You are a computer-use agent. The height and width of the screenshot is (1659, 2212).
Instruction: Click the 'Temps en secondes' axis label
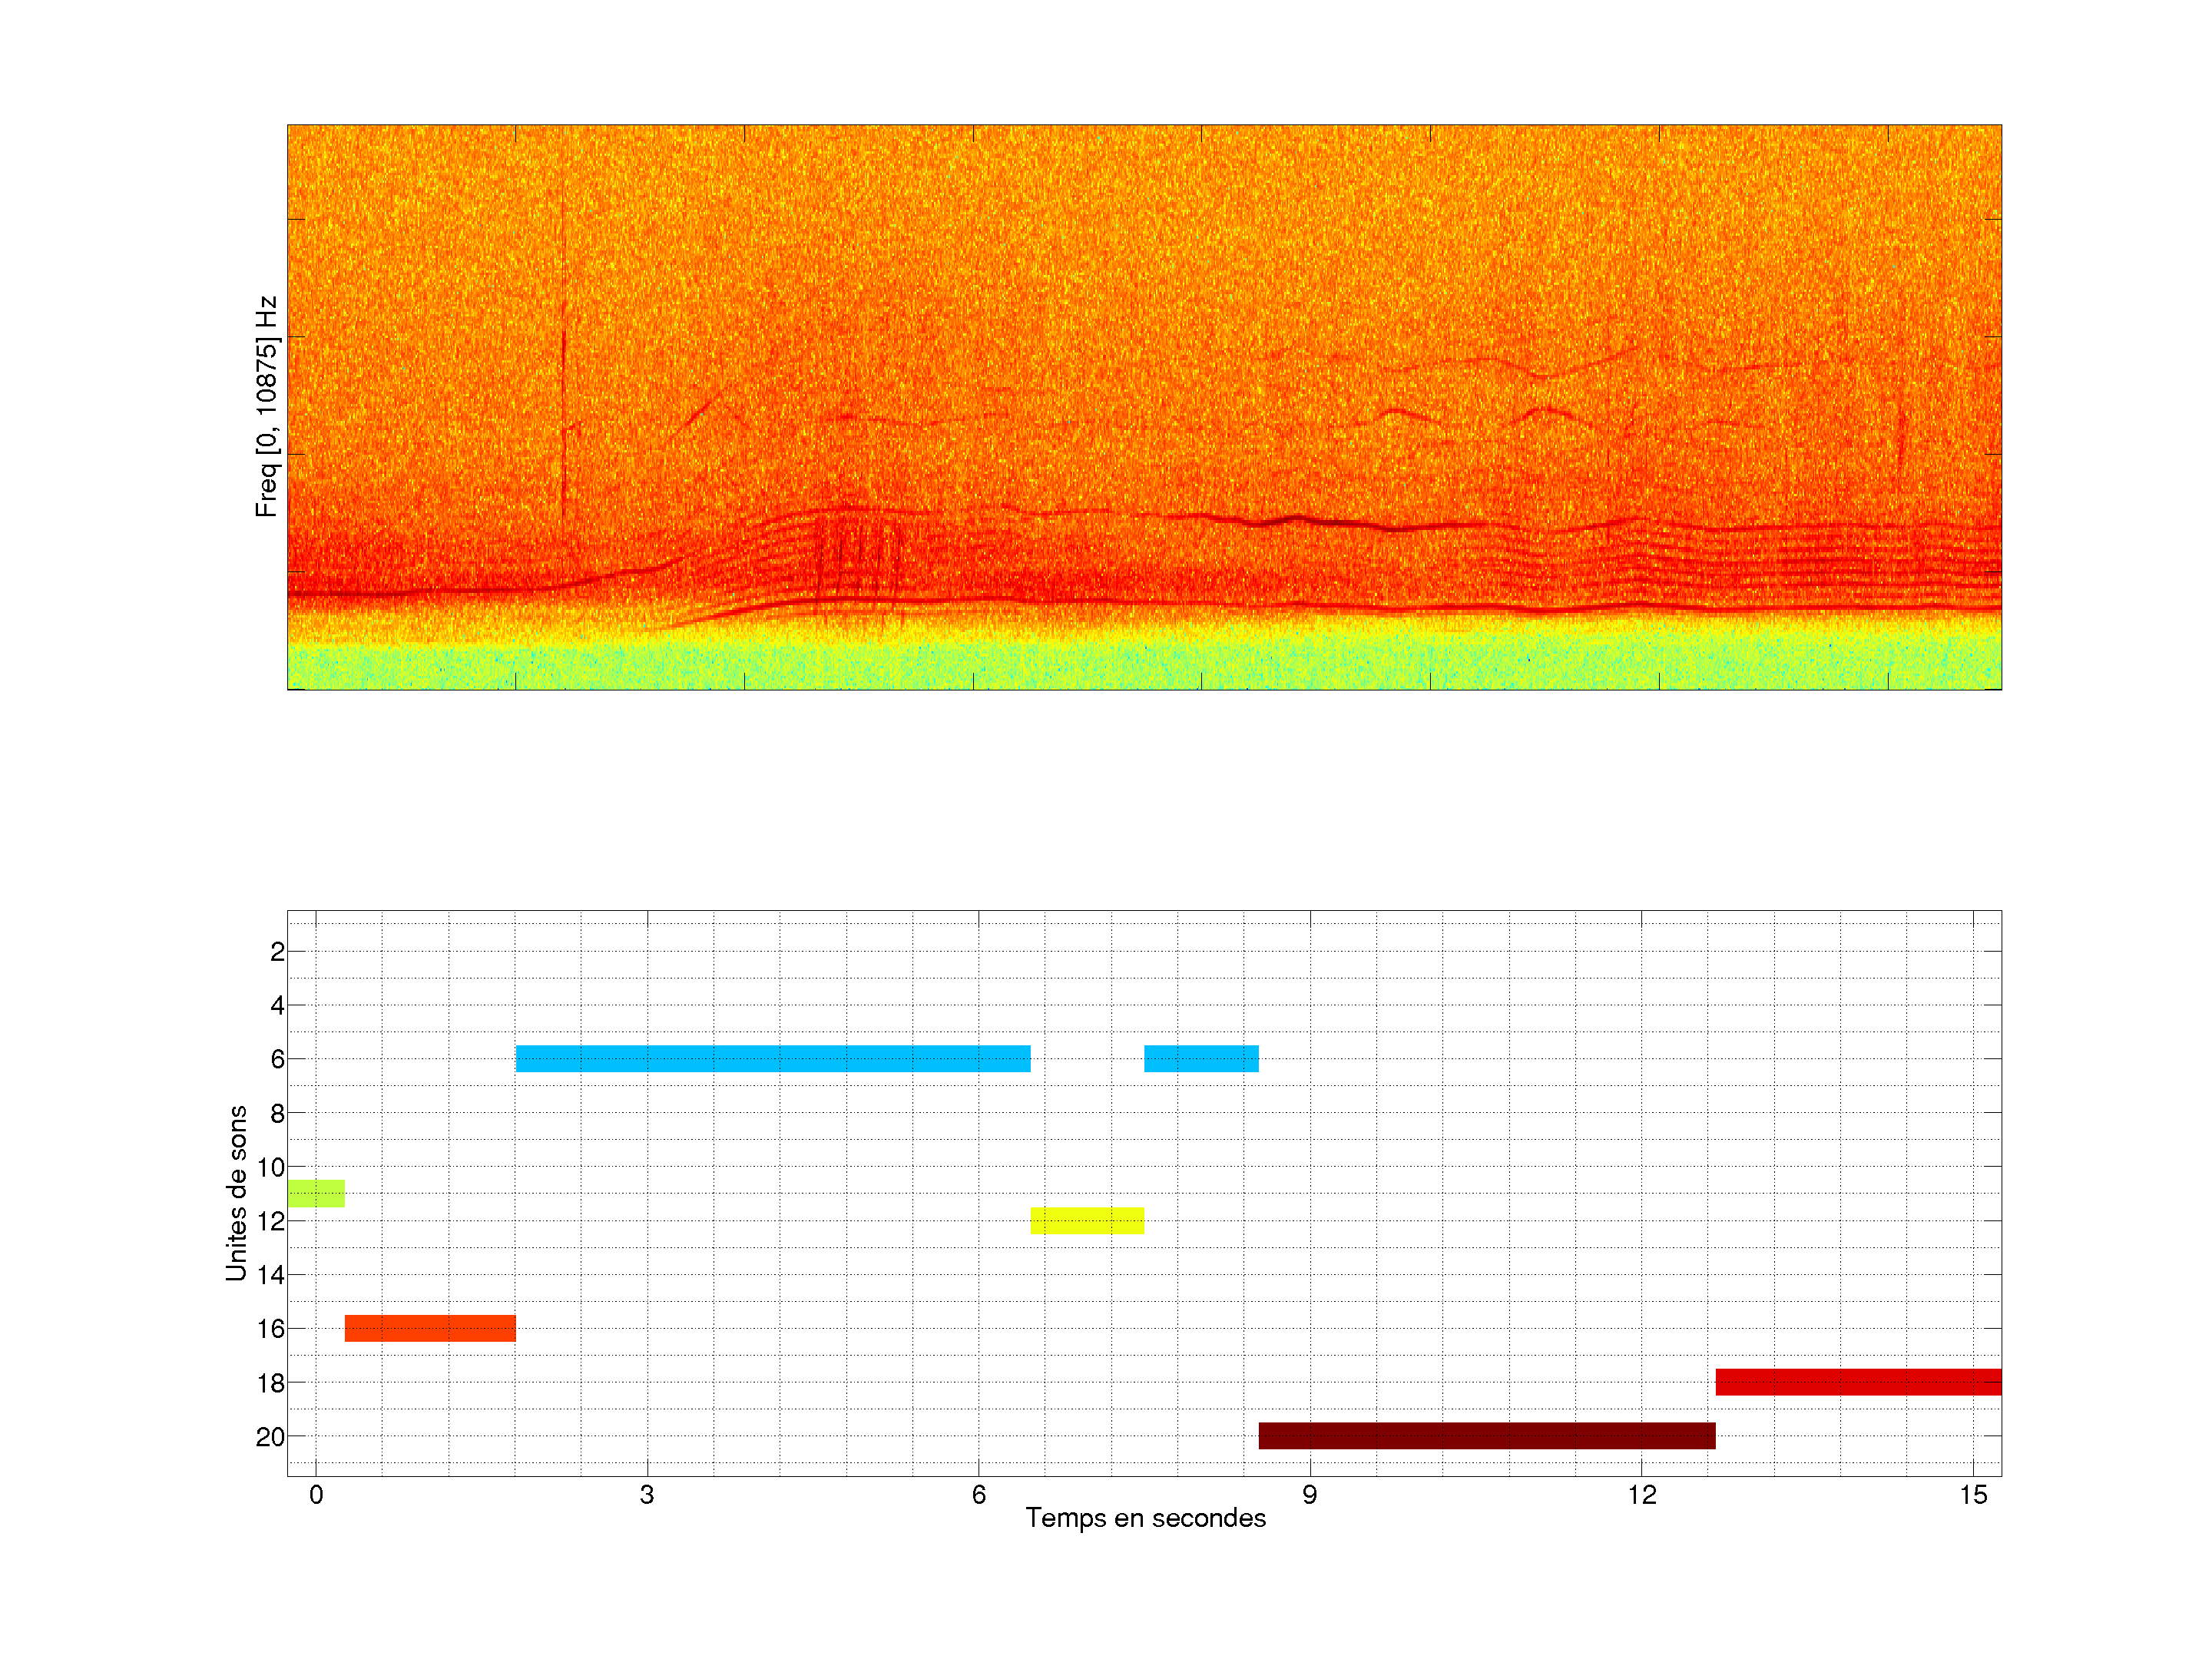pyautogui.click(x=1145, y=1518)
